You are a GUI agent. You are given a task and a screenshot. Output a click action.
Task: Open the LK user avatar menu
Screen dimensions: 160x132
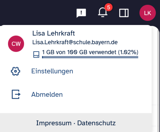click(x=147, y=13)
